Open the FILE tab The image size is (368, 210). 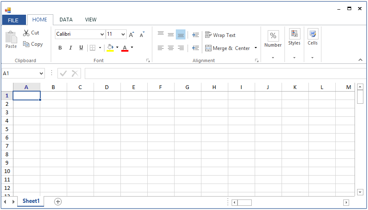tap(13, 20)
